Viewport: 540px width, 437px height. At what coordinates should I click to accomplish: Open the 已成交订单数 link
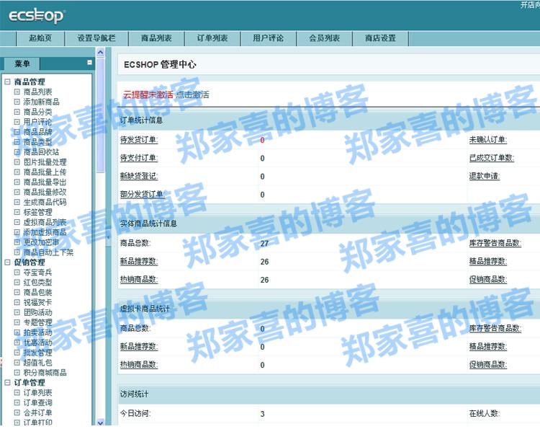(492, 158)
